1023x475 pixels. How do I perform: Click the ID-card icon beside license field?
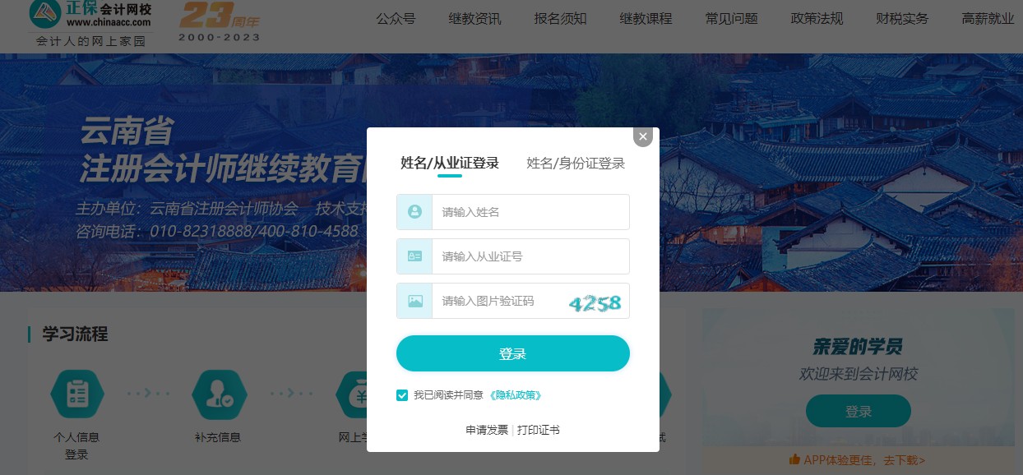(414, 256)
